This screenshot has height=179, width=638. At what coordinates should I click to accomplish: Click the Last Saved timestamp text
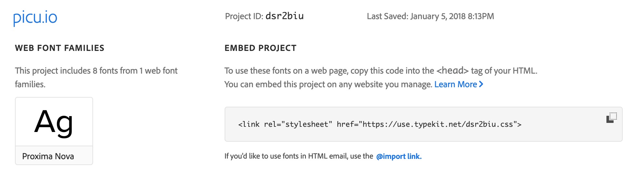(x=430, y=16)
